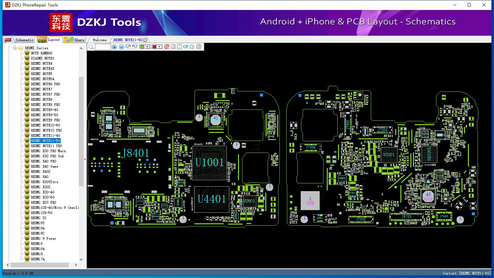Click the second rotate-board icon before the green swatch
This screenshot has height=278, width=494.
tap(135, 47)
